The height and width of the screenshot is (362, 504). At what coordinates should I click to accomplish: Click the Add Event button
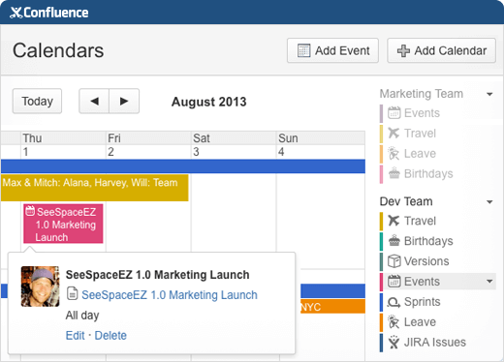point(332,50)
